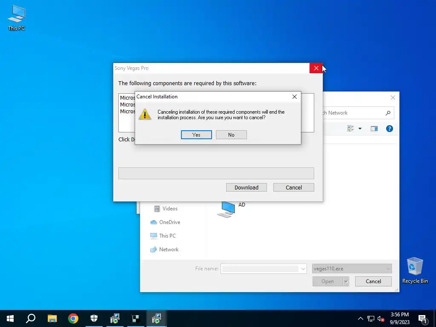The height and width of the screenshot is (327, 436).
Task: Open Windows Security shield in taskbar
Action: (94, 318)
